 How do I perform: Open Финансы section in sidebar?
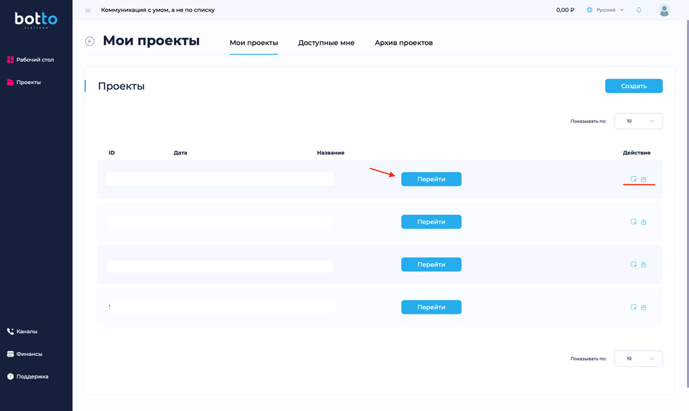click(29, 353)
